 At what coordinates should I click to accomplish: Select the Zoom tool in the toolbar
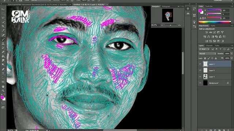coord(3,91)
